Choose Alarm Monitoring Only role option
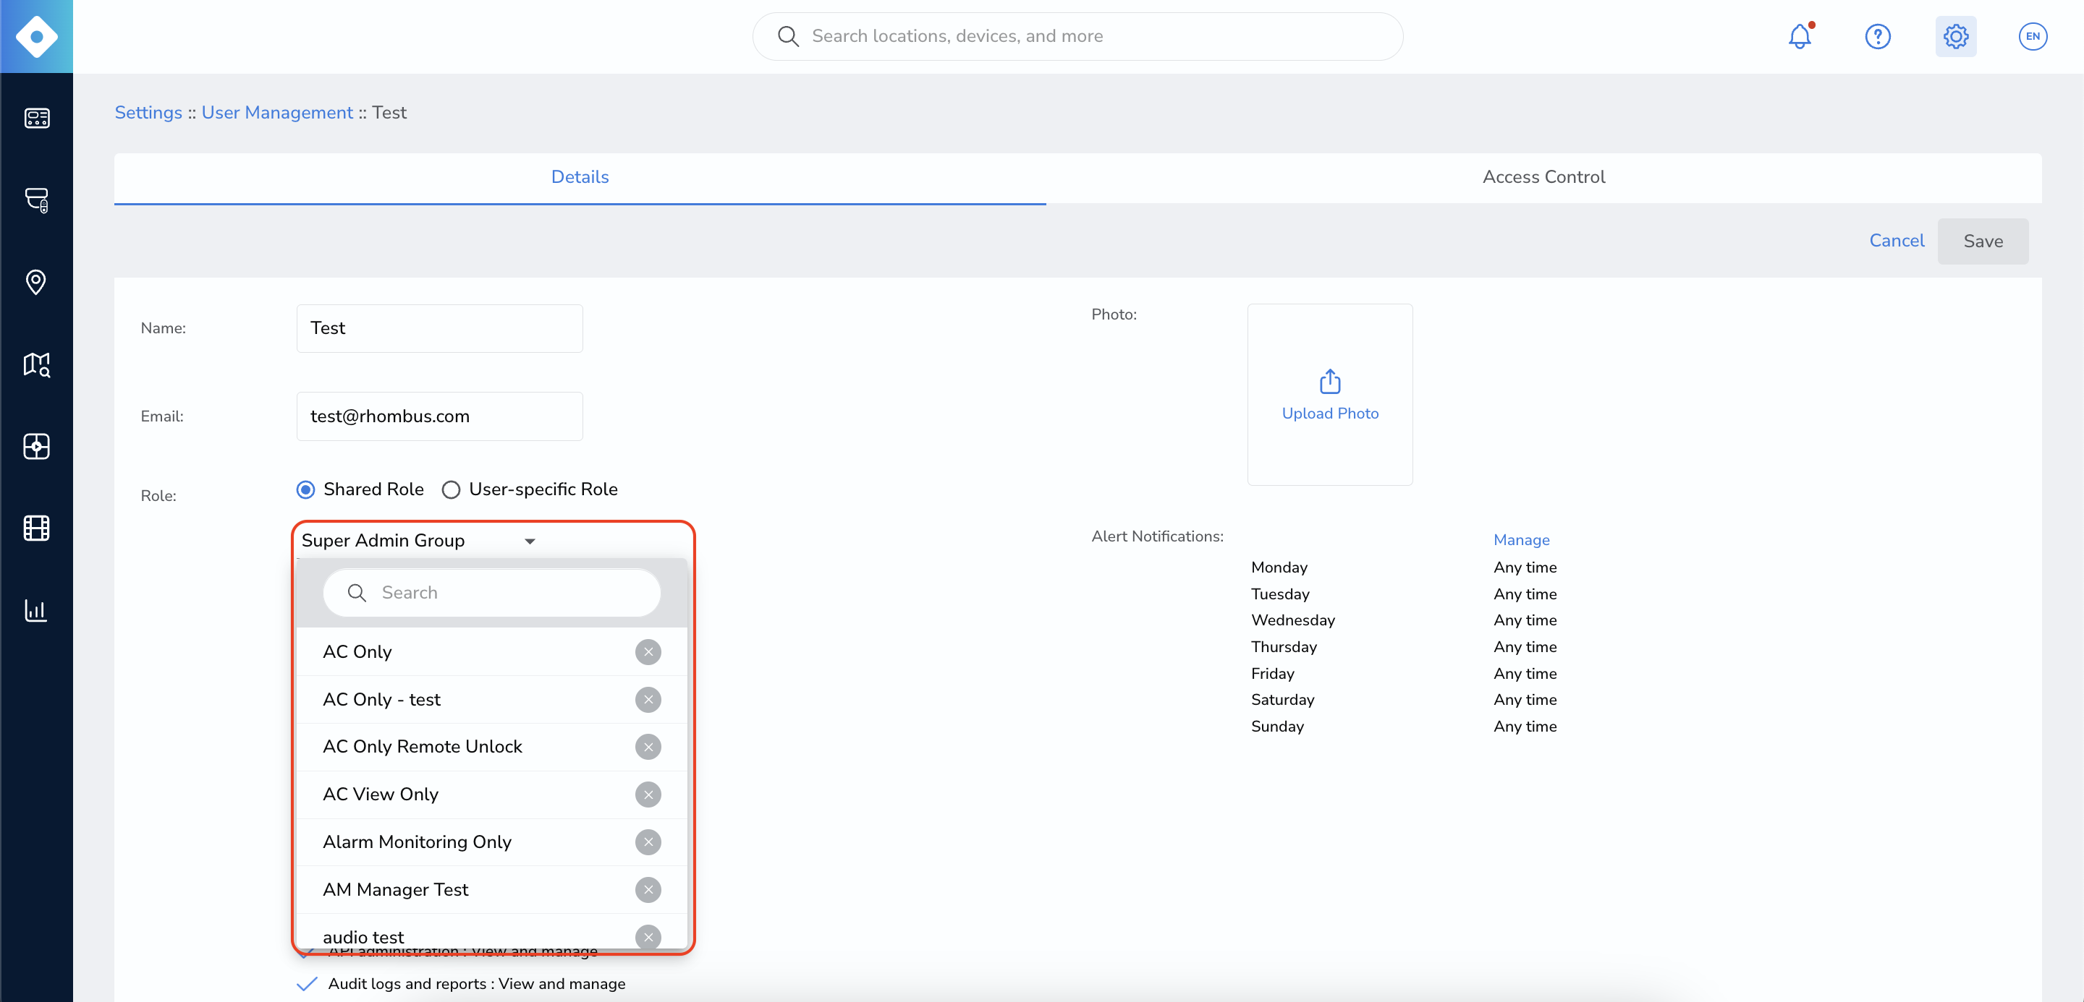Viewport: 2084px width, 1002px height. 492,842
